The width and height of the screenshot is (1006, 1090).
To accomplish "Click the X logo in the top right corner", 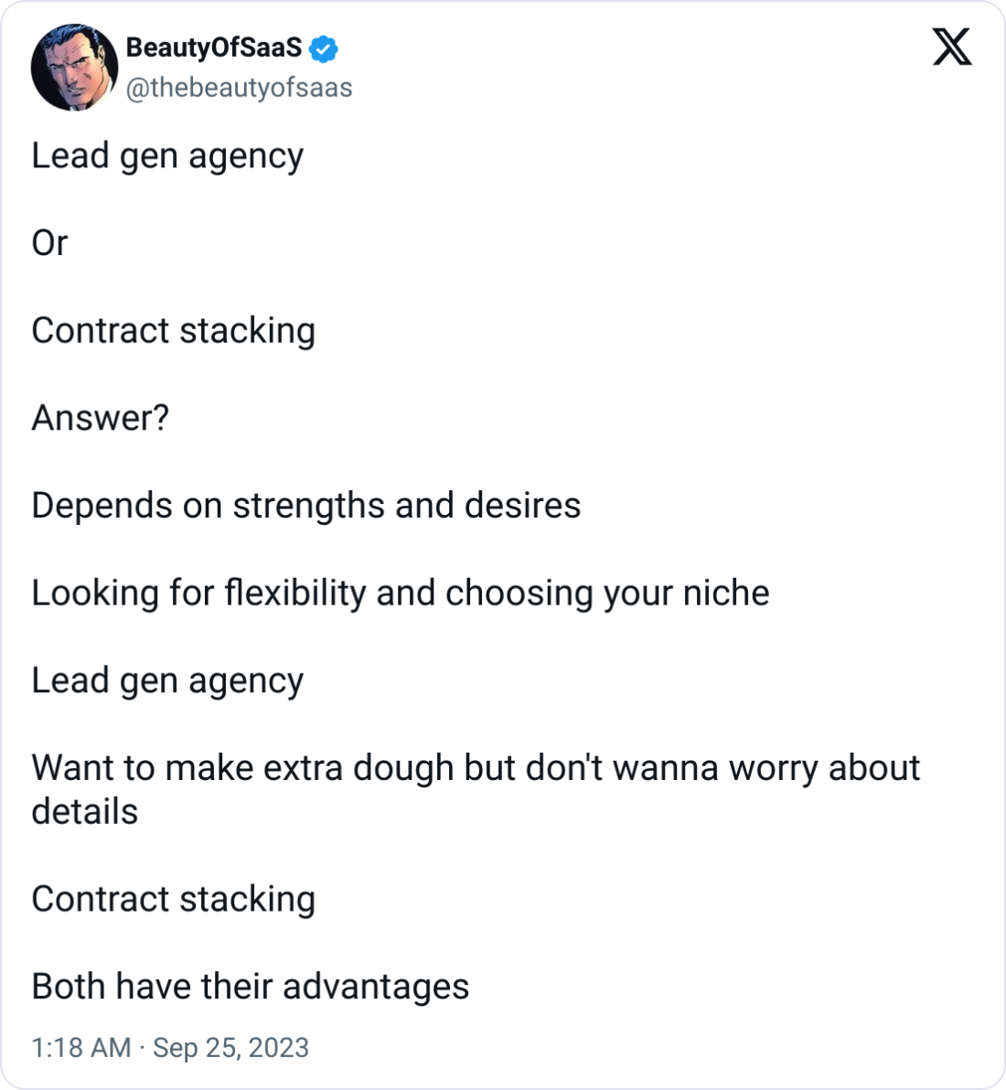I will pos(951,47).
